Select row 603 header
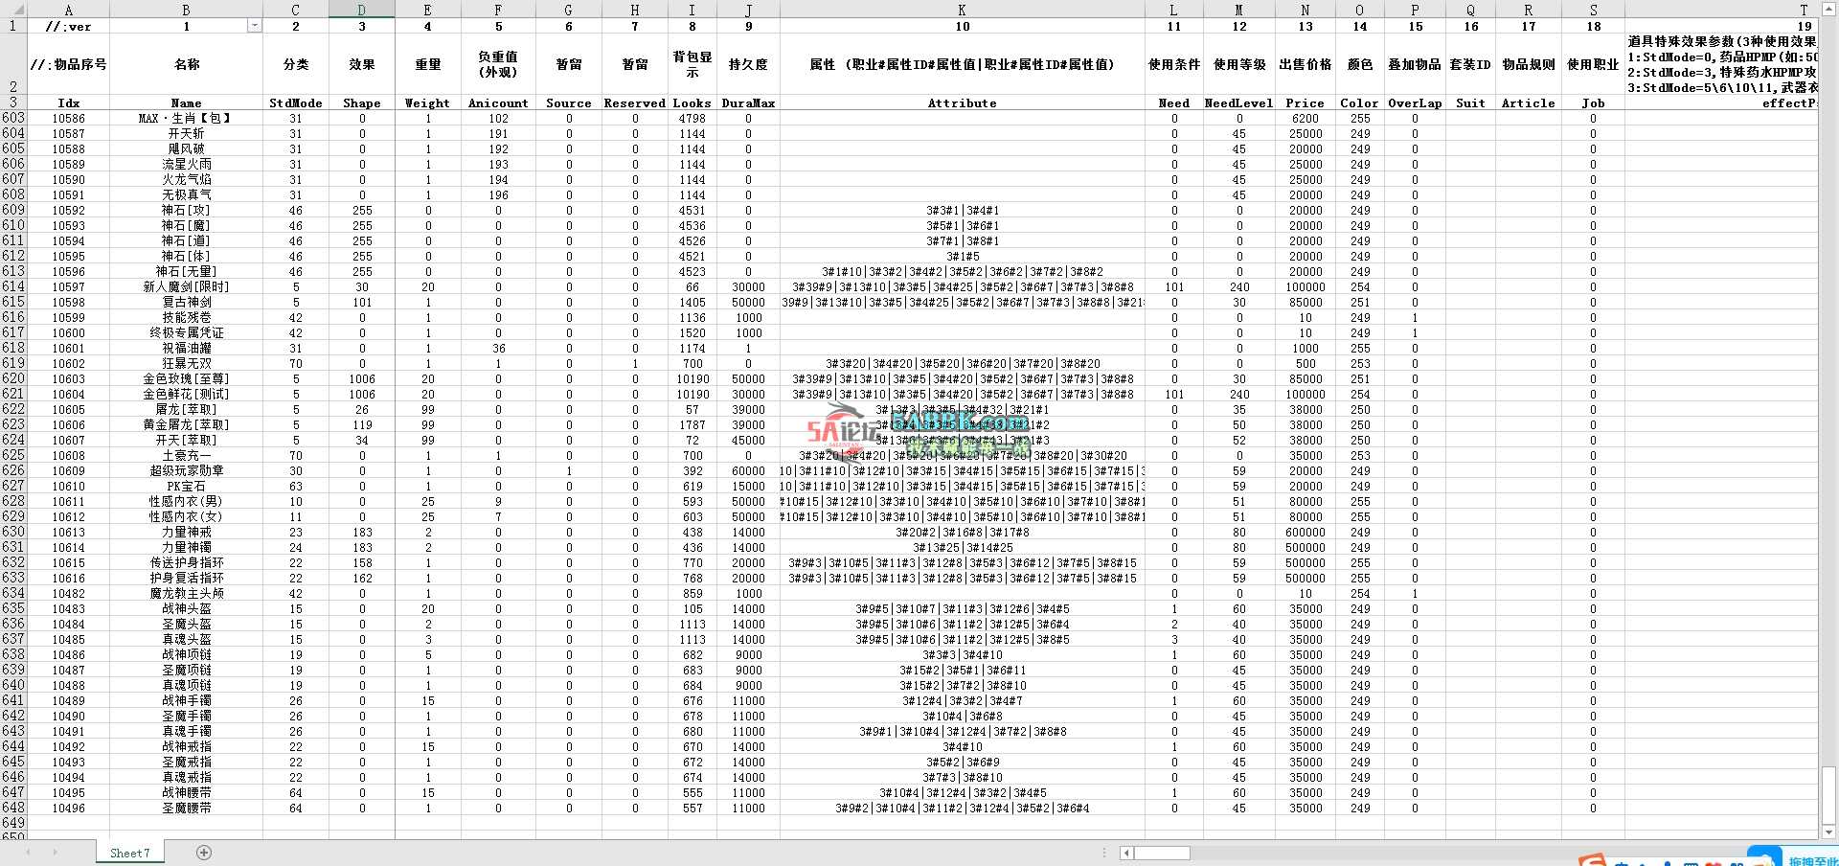This screenshot has width=1839, height=866. tap(13, 118)
